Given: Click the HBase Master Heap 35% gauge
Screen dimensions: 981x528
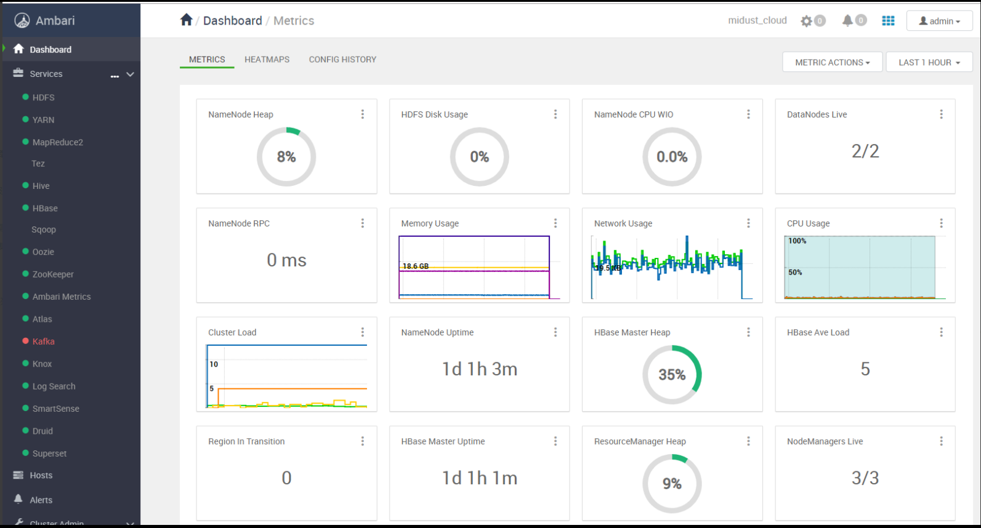Looking at the screenshot, I should coord(672,375).
